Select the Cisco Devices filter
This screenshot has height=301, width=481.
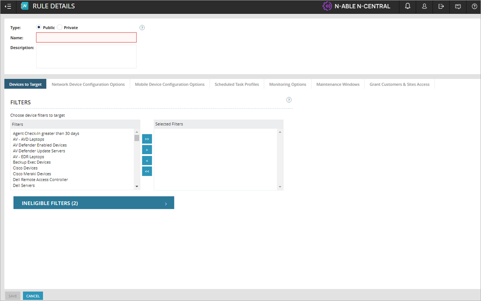[25, 168]
